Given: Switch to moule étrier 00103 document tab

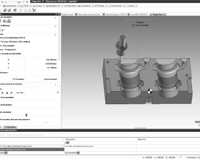Looking at the screenshot, I should [x=138, y=14].
